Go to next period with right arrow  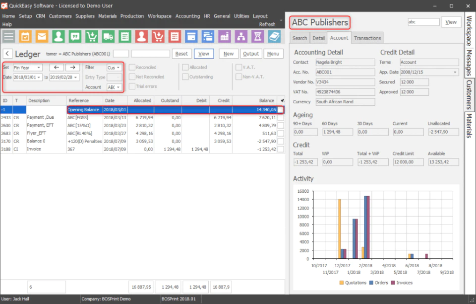(x=72, y=68)
